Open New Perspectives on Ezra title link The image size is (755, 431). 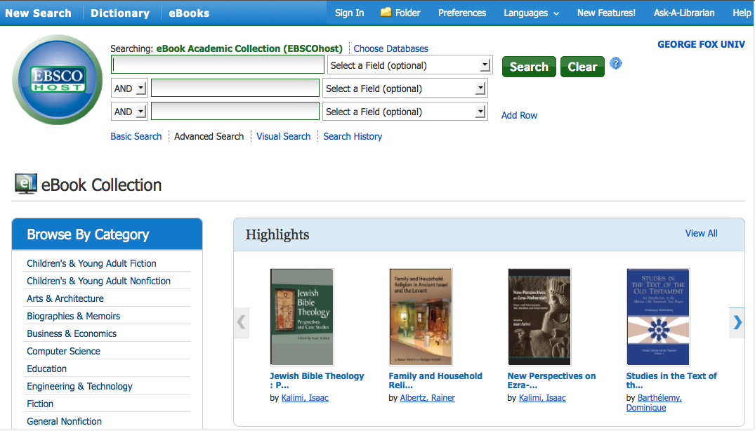tap(551, 380)
